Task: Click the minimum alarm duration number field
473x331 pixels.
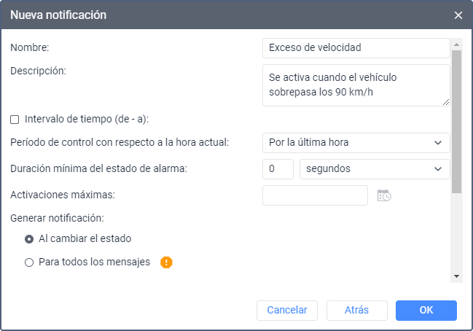Action: 278,169
